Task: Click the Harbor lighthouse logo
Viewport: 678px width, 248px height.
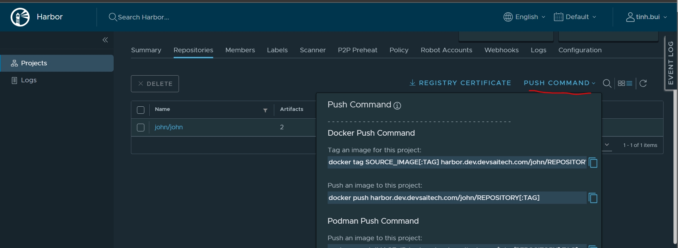Action: (x=20, y=17)
